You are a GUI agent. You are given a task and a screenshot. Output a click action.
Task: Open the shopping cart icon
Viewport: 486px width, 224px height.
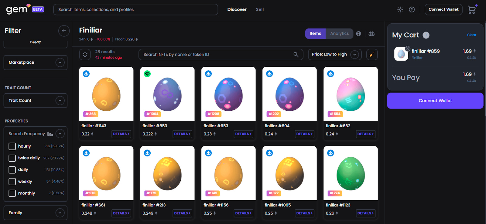tap(472, 10)
